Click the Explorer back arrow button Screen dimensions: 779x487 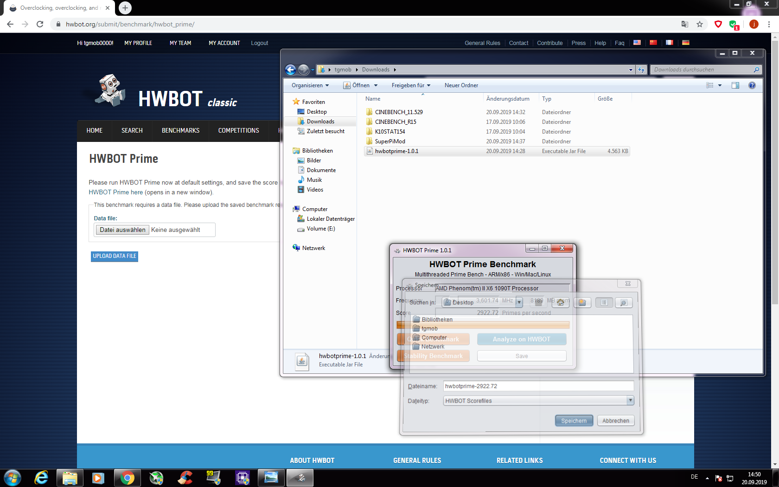[x=290, y=70]
